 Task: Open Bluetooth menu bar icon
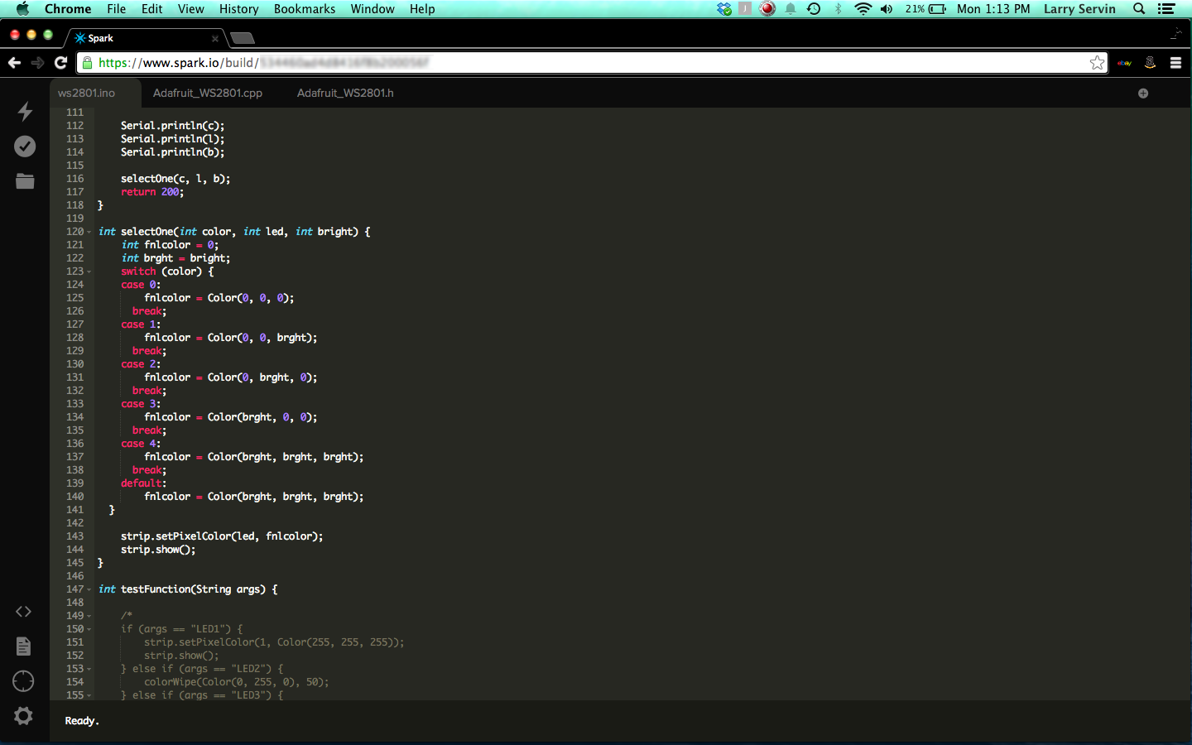coord(838,9)
